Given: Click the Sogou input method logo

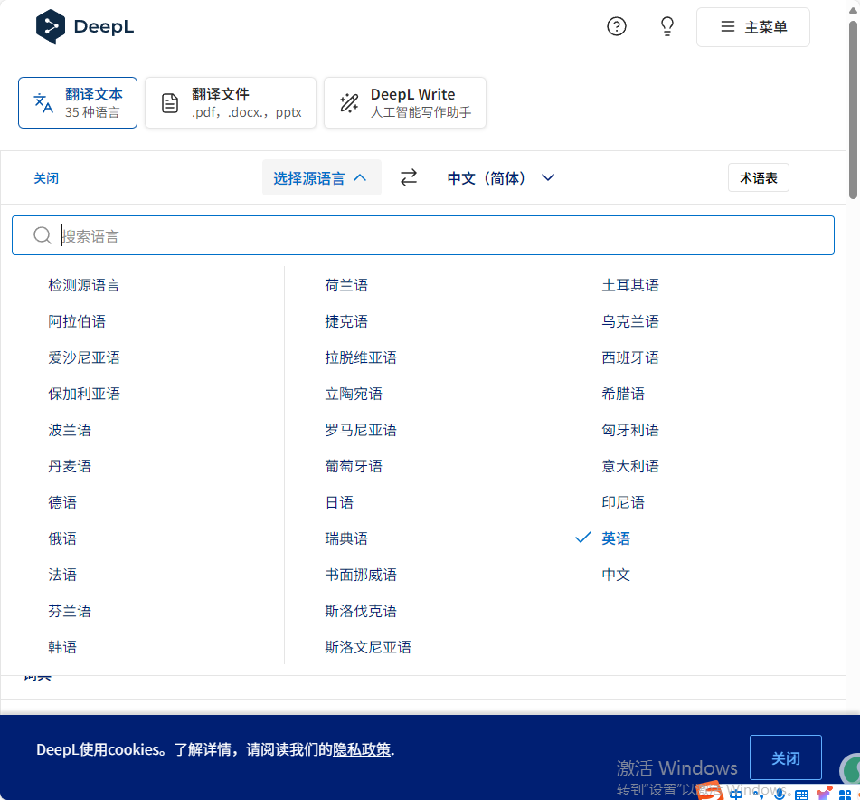Looking at the screenshot, I should click(709, 793).
